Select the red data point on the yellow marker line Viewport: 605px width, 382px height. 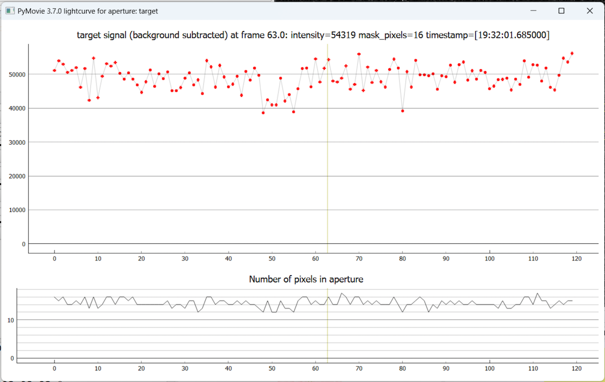coord(328,59)
